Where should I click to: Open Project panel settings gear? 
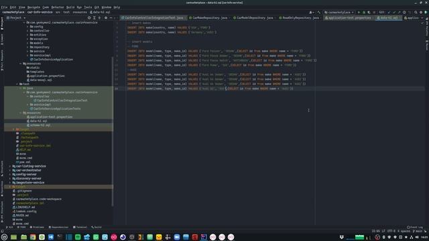click(x=106, y=18)
